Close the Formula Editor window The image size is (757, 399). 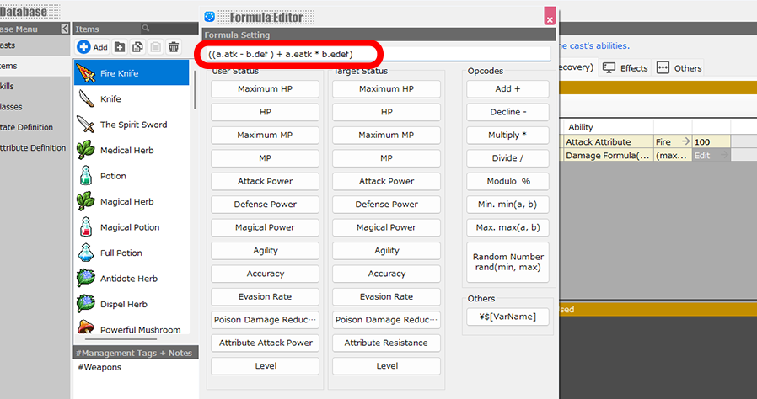pyautogui.click(x=550, y=18)
